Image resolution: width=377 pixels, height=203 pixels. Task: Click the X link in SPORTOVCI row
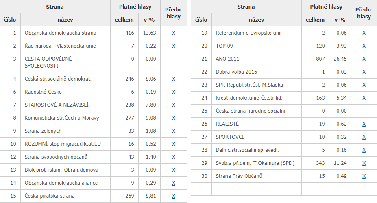pyautogui.click(x=364, y=137)
